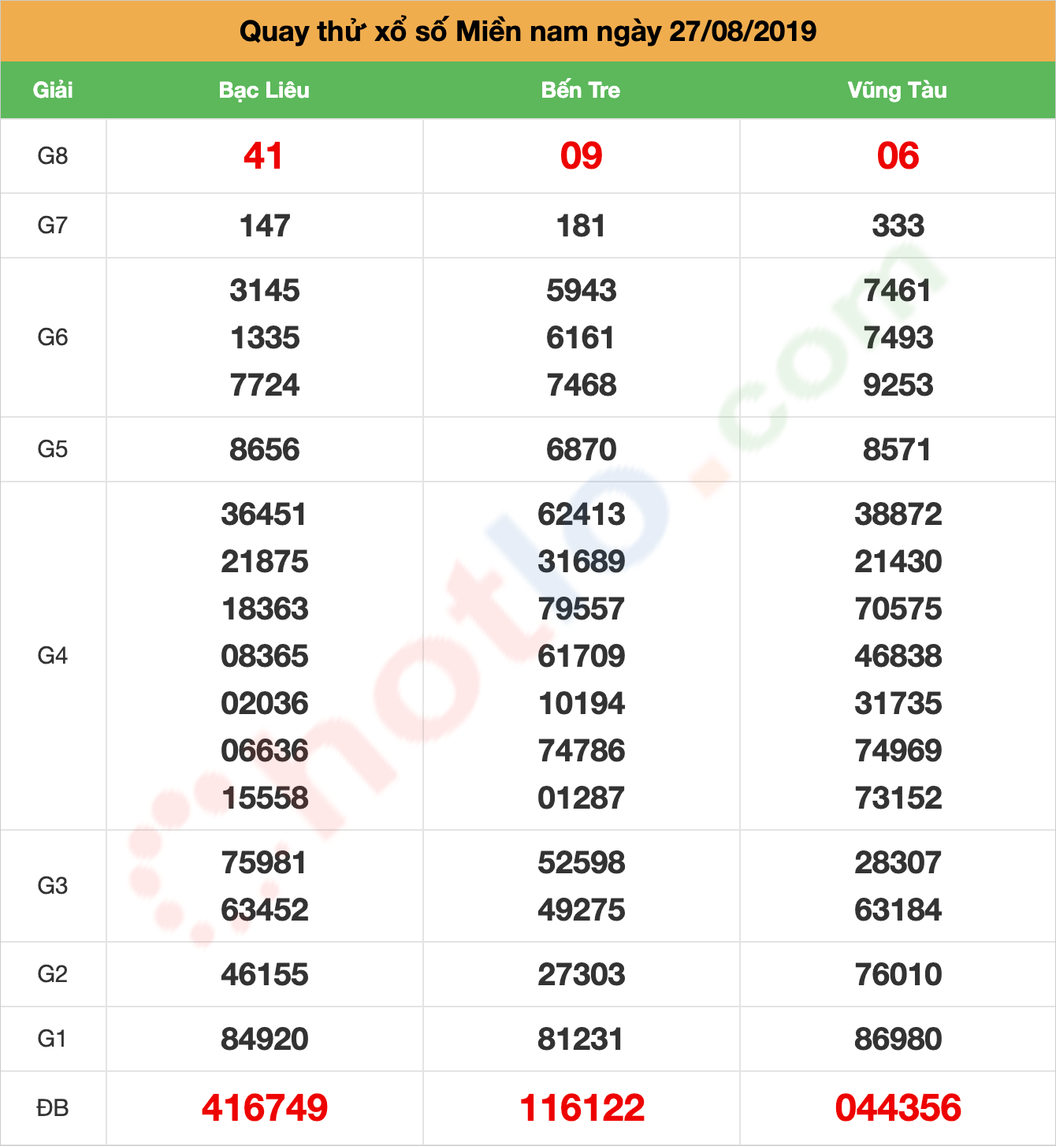
Task: Pick G5 number 8656
Action: click(265, 450)
